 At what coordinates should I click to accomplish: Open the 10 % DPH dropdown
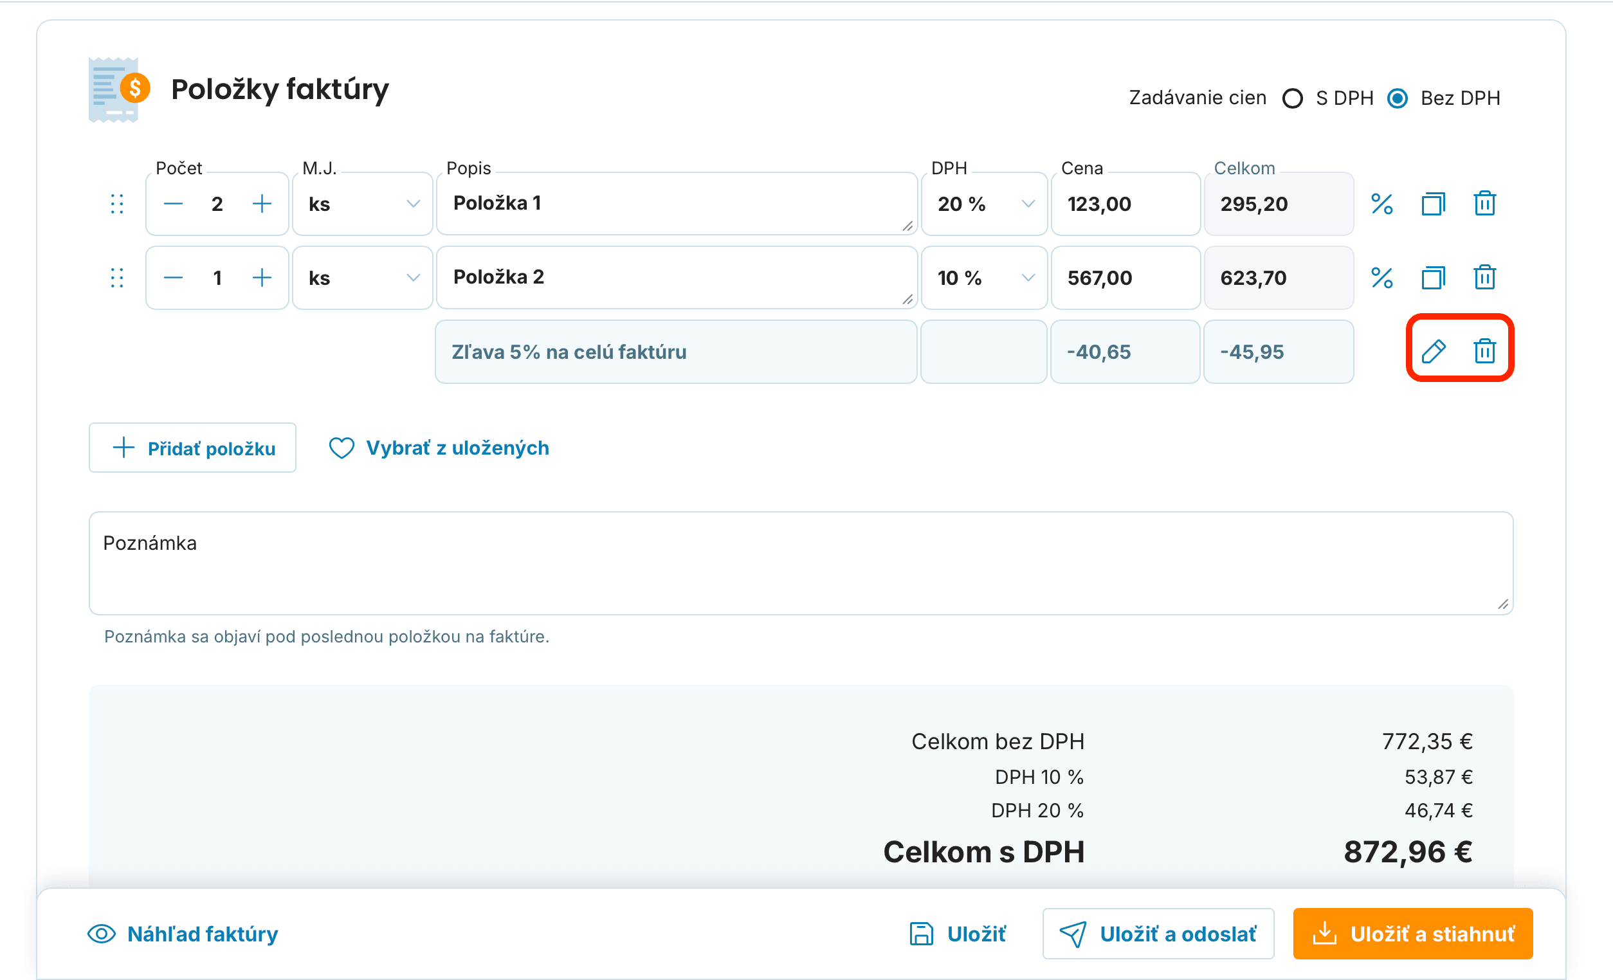point(983,278)
